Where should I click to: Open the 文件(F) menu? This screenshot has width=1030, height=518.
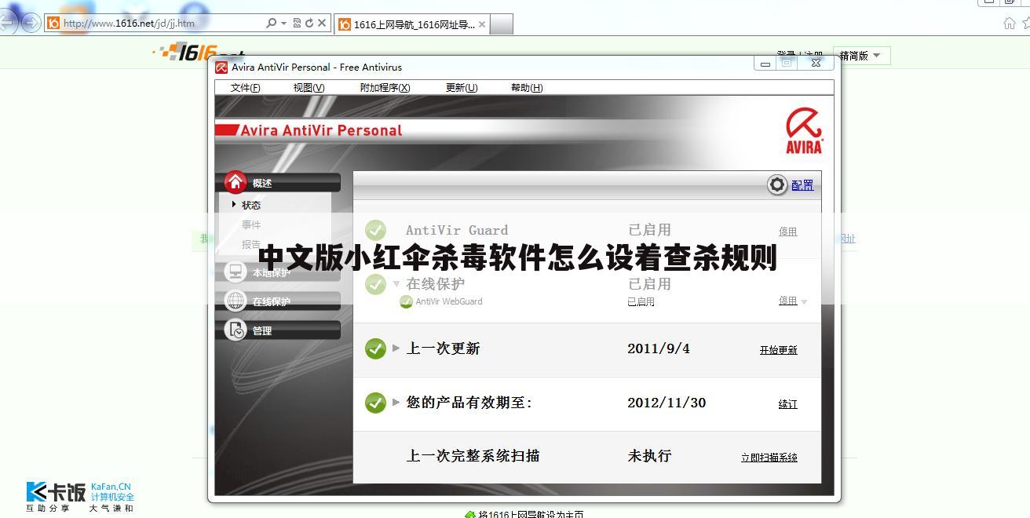point(245,88)
